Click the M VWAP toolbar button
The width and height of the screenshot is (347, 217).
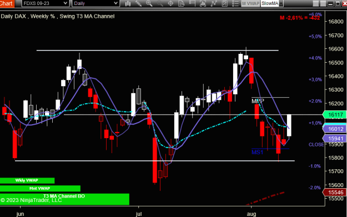coord(250,3)
